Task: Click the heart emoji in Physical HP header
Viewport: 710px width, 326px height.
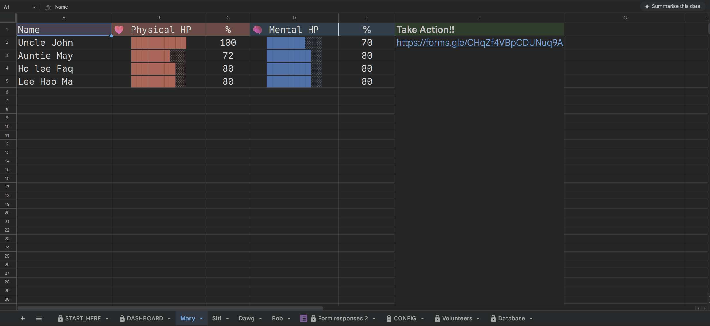Action: [x=119, y=30]
